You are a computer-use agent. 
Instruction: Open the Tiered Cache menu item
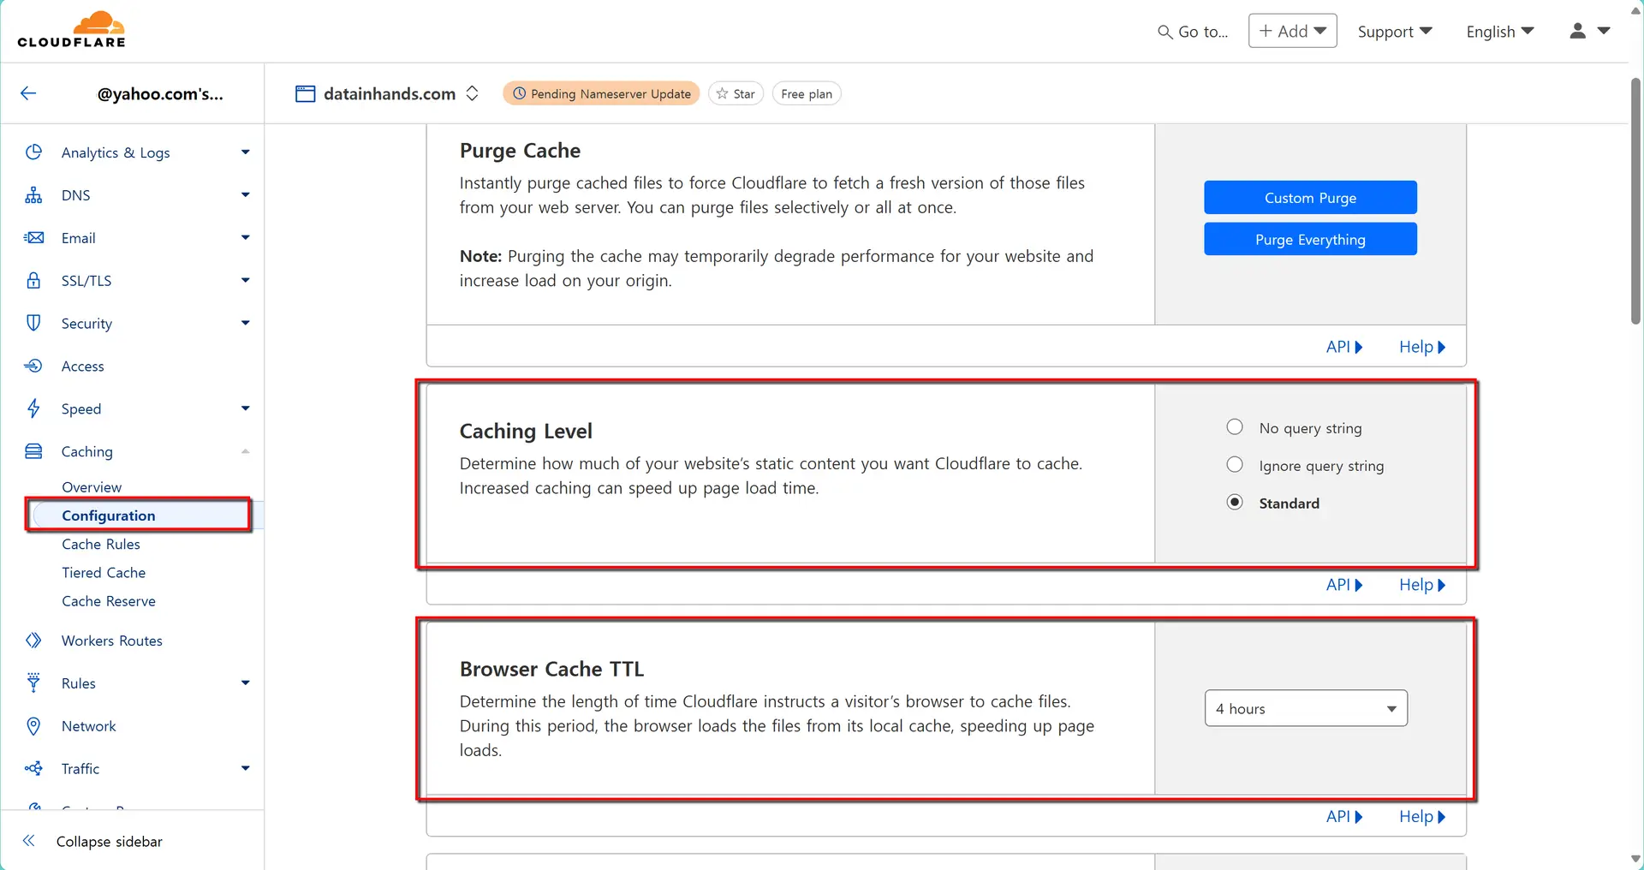(103, 572)
